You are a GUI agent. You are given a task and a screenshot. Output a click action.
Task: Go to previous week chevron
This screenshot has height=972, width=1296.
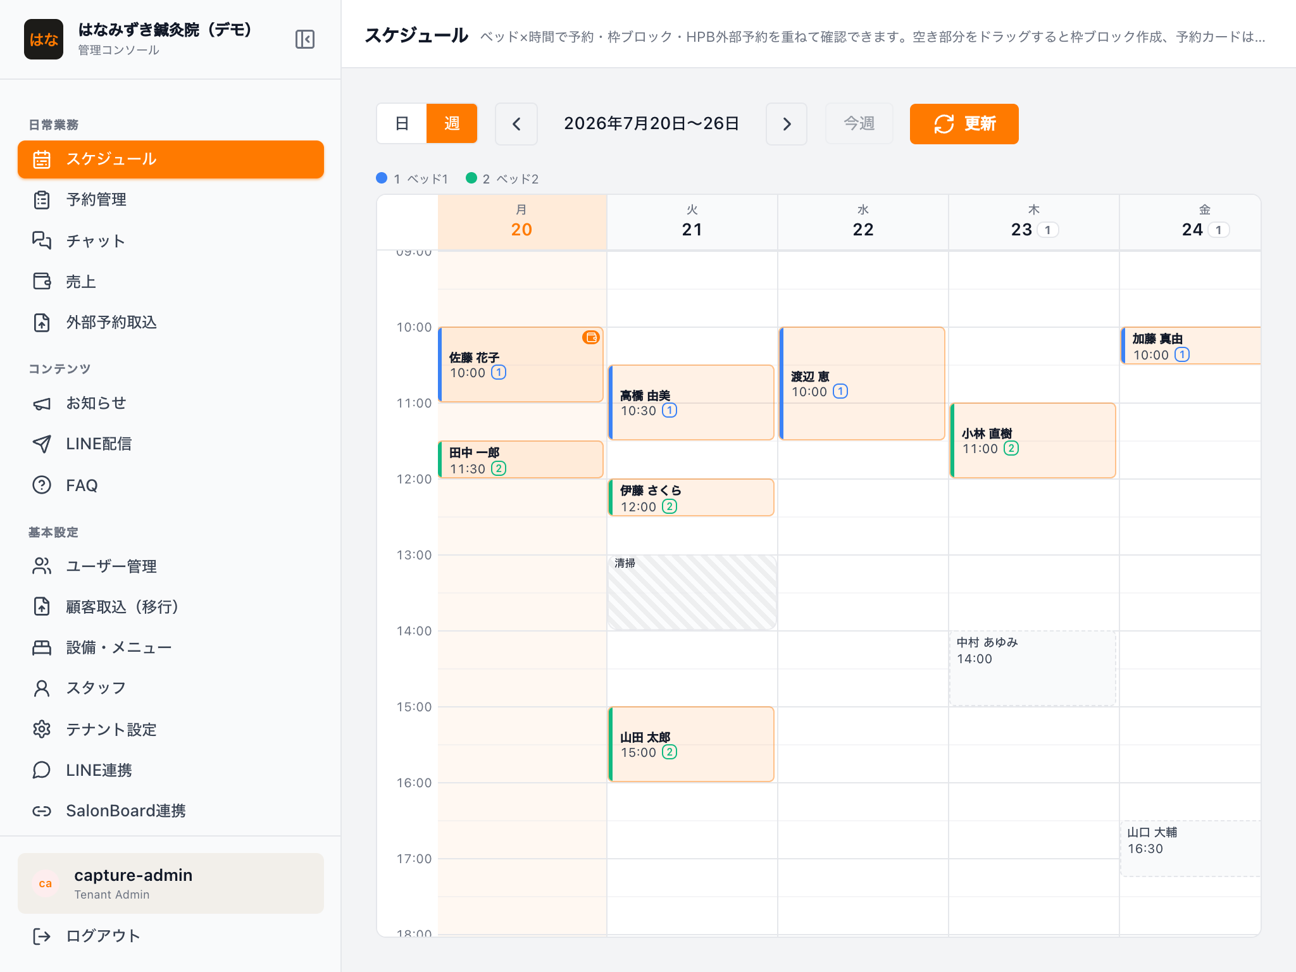coord(516,124)
